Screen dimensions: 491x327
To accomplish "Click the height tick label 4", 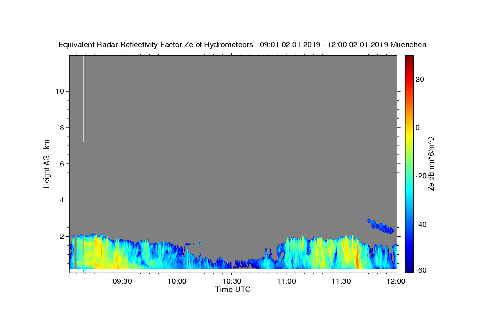I will (x=61, y=200).
